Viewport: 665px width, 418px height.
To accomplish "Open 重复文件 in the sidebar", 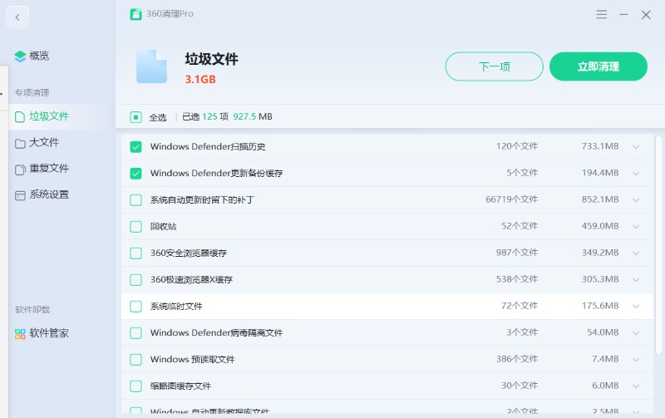I will [49, 169].
